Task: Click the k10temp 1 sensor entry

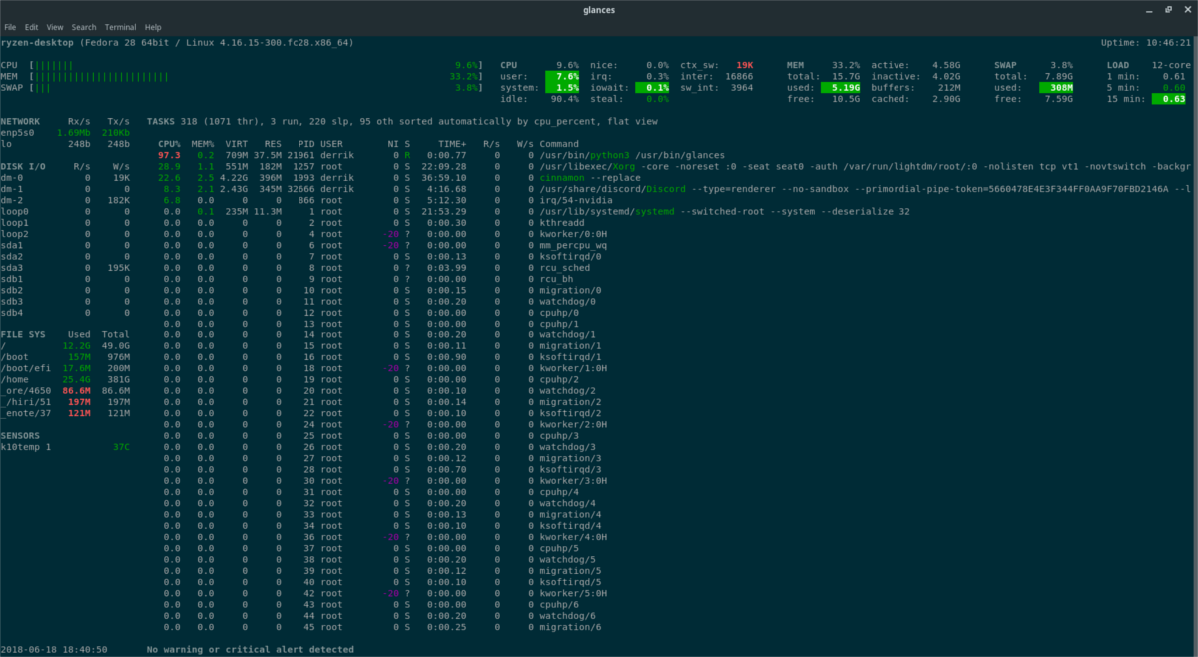Action: [28, 447]
